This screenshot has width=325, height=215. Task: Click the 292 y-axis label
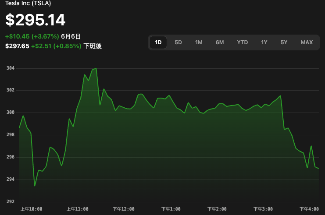(11, 201)
